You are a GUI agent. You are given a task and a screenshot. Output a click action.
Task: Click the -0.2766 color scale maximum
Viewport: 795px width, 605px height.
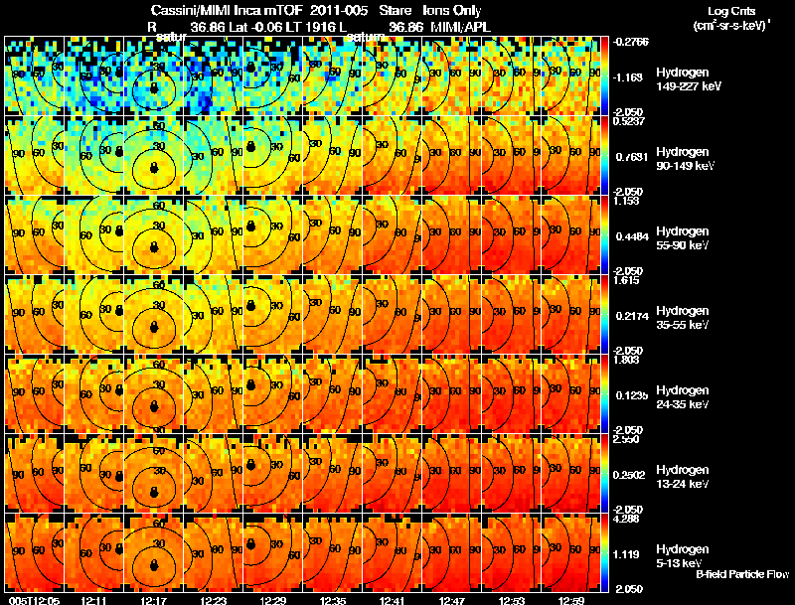(631, 42)
